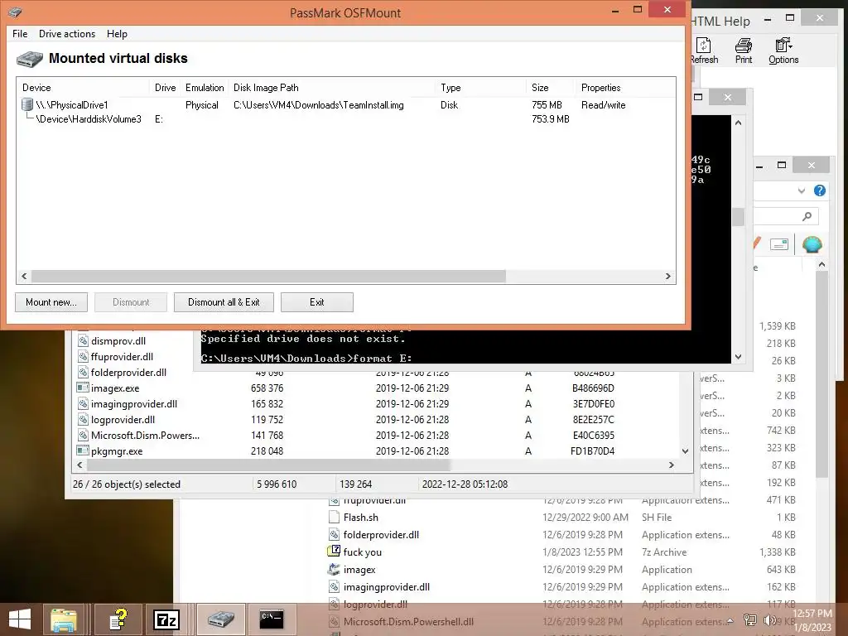Click Print in the HTML Help toolbar
848x636 pixels.
tap(744, 51)
